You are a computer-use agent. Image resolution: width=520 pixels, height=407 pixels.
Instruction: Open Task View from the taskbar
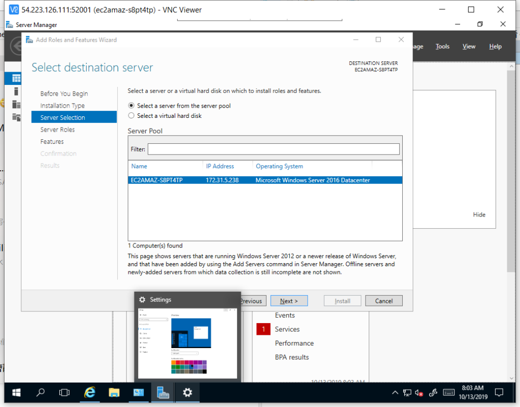pyautogui.click(x=64, y=392)
